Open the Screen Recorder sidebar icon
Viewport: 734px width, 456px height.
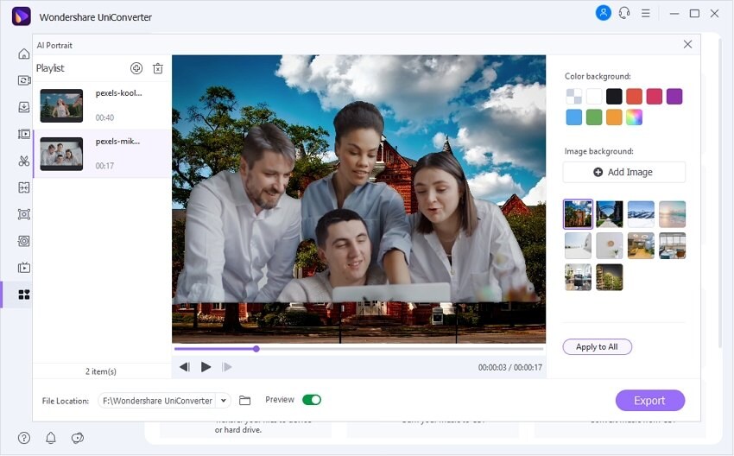click(x=24, y=214)
